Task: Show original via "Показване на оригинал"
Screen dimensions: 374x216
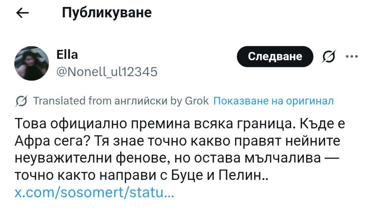Action: point(273,101)
